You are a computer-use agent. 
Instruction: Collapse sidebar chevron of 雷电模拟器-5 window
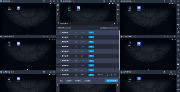[x=178, y=36]
